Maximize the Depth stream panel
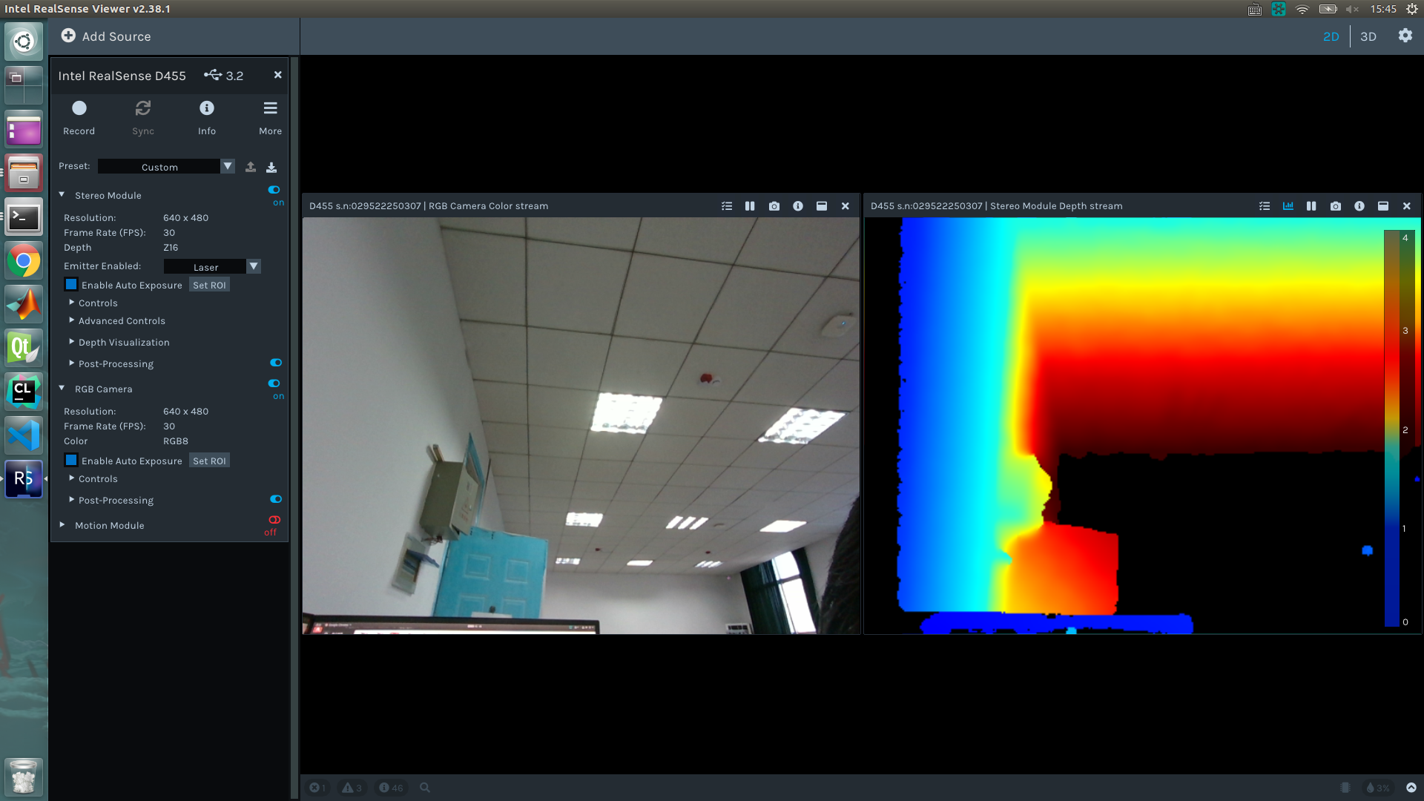 tap(1383, 206)
